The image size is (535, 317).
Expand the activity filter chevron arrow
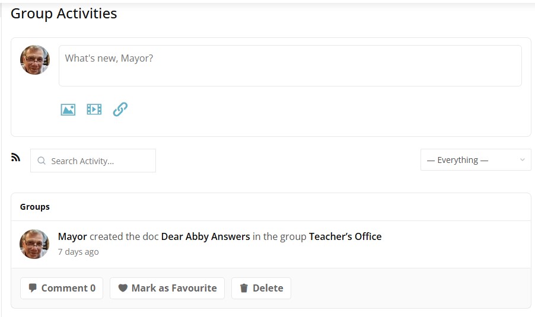click(522, 160)
